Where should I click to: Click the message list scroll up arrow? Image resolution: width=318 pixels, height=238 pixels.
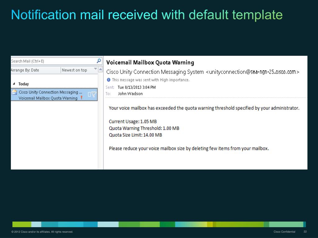click(x=100, y=69)
